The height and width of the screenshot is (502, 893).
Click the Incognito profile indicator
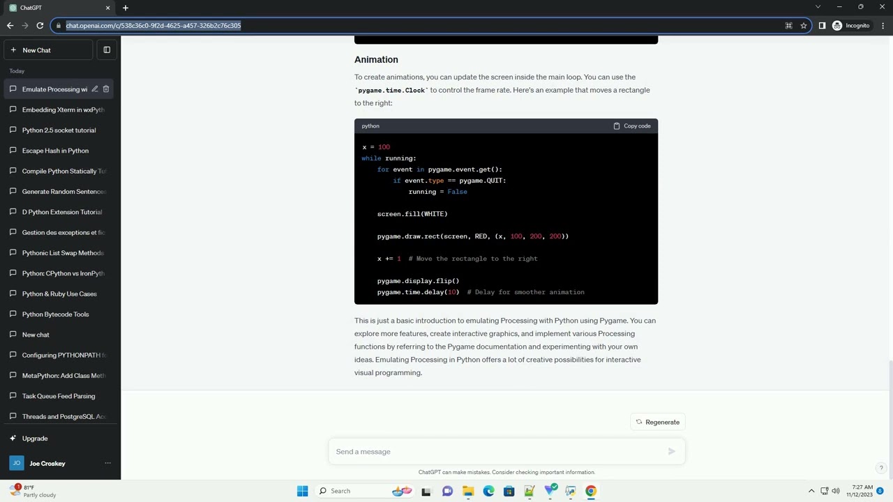point(851,26)
